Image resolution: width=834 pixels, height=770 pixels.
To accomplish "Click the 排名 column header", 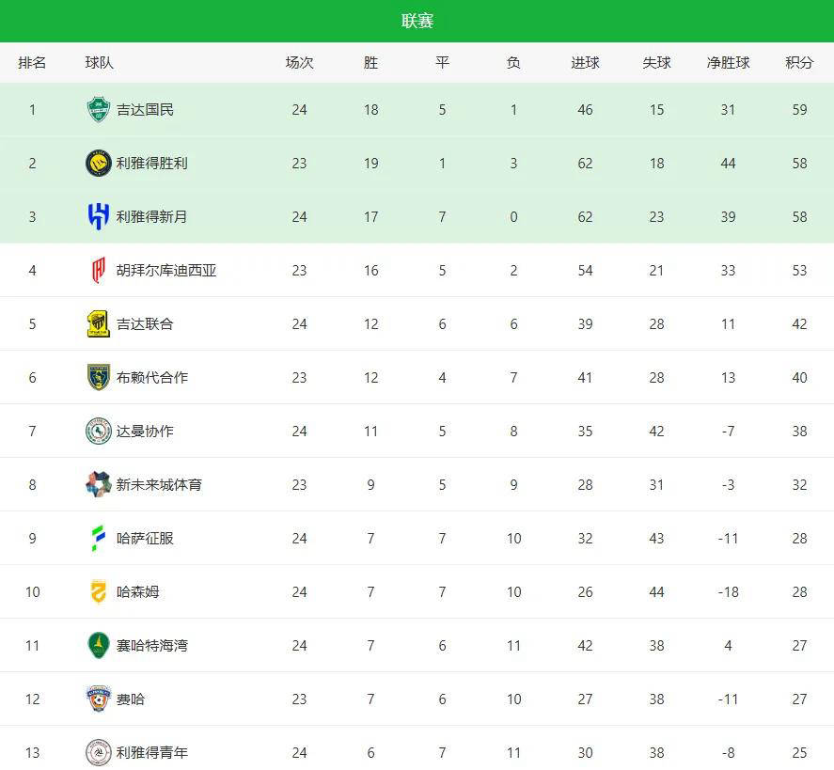I will (32, 63).
